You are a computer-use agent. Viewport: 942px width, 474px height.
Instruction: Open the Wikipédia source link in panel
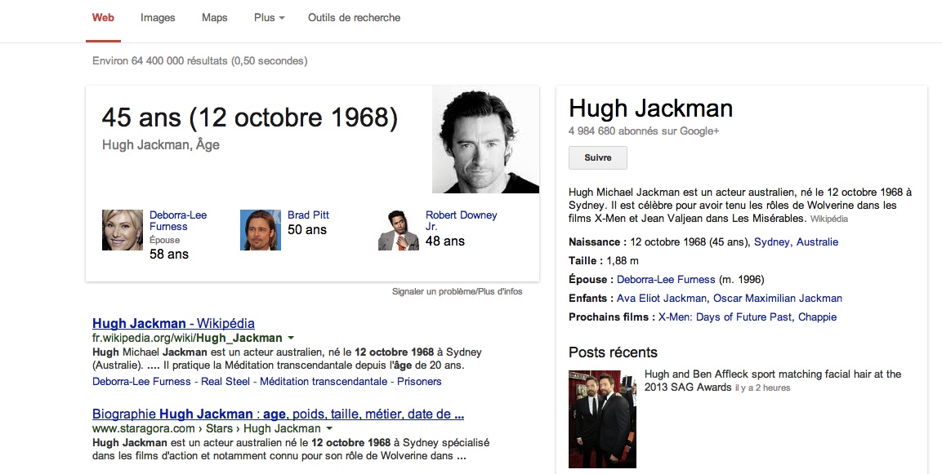pos(829,219)
